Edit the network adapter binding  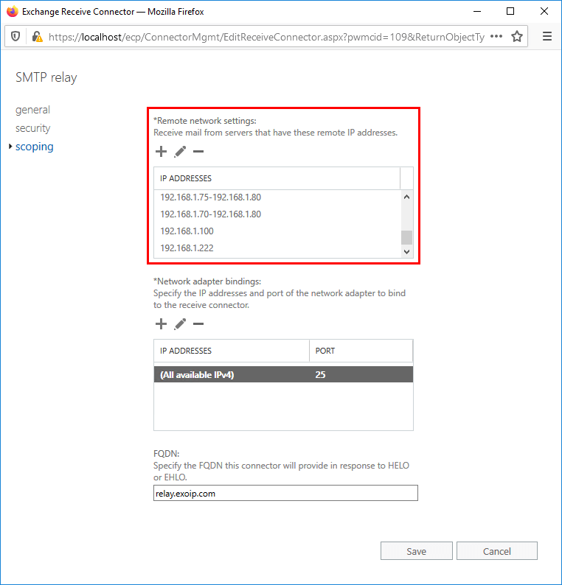(x=180, y=323)
